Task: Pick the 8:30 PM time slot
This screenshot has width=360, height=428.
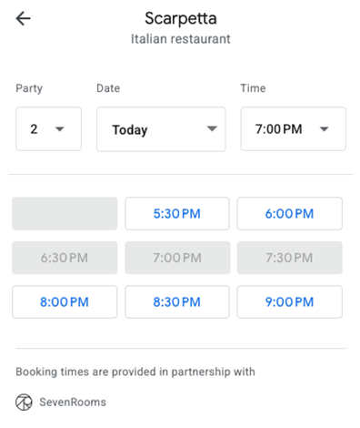Action: point(177,301)
